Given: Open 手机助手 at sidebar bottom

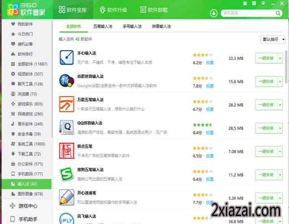Looking at the screenshot, I should coord(24,219).
